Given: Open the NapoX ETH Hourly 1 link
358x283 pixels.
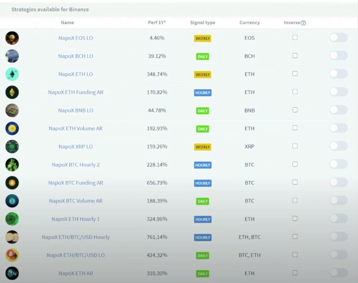Looking at the screenshot, I should tap(75, 219).
